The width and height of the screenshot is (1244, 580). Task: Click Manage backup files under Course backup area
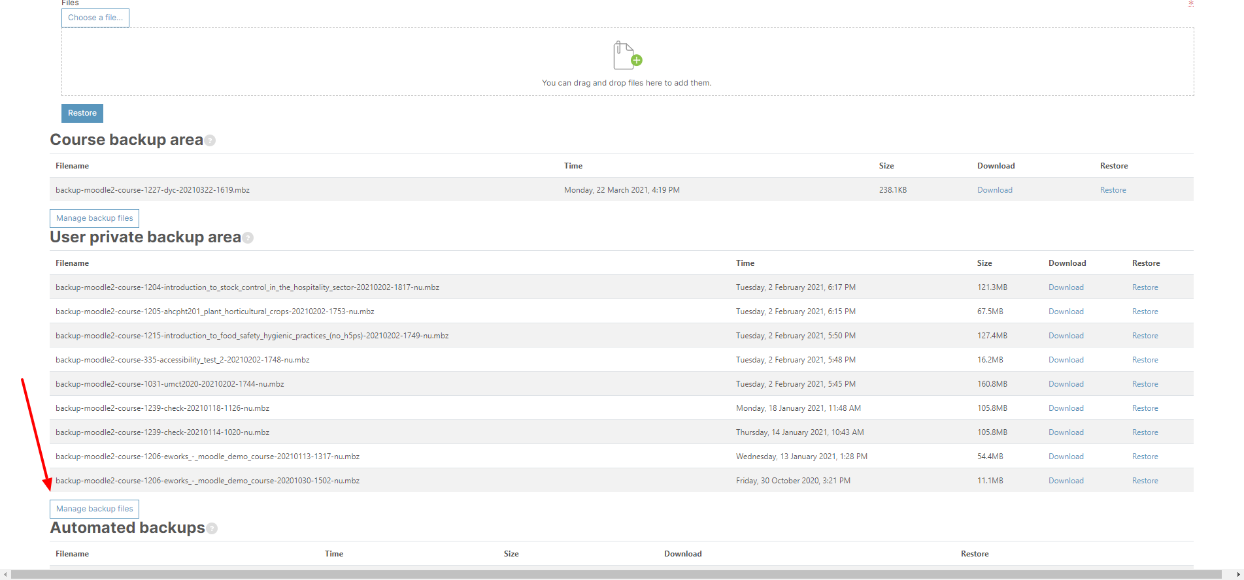[x=94, y=218]
